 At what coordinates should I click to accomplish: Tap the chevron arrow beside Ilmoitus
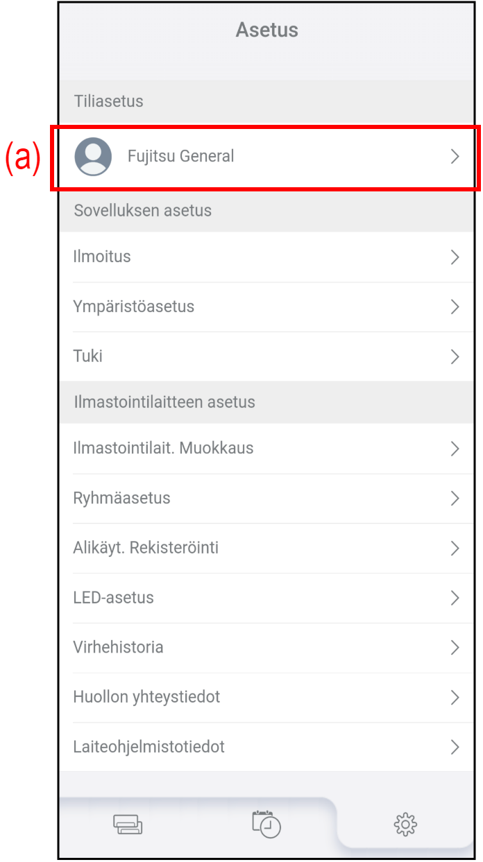coord(455,257)
